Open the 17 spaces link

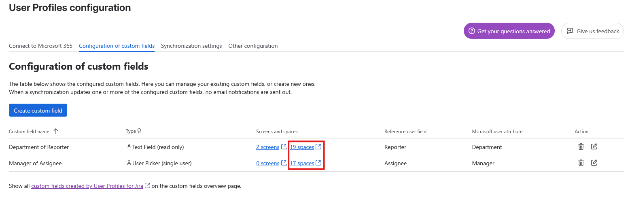click(x=302, y=163)
